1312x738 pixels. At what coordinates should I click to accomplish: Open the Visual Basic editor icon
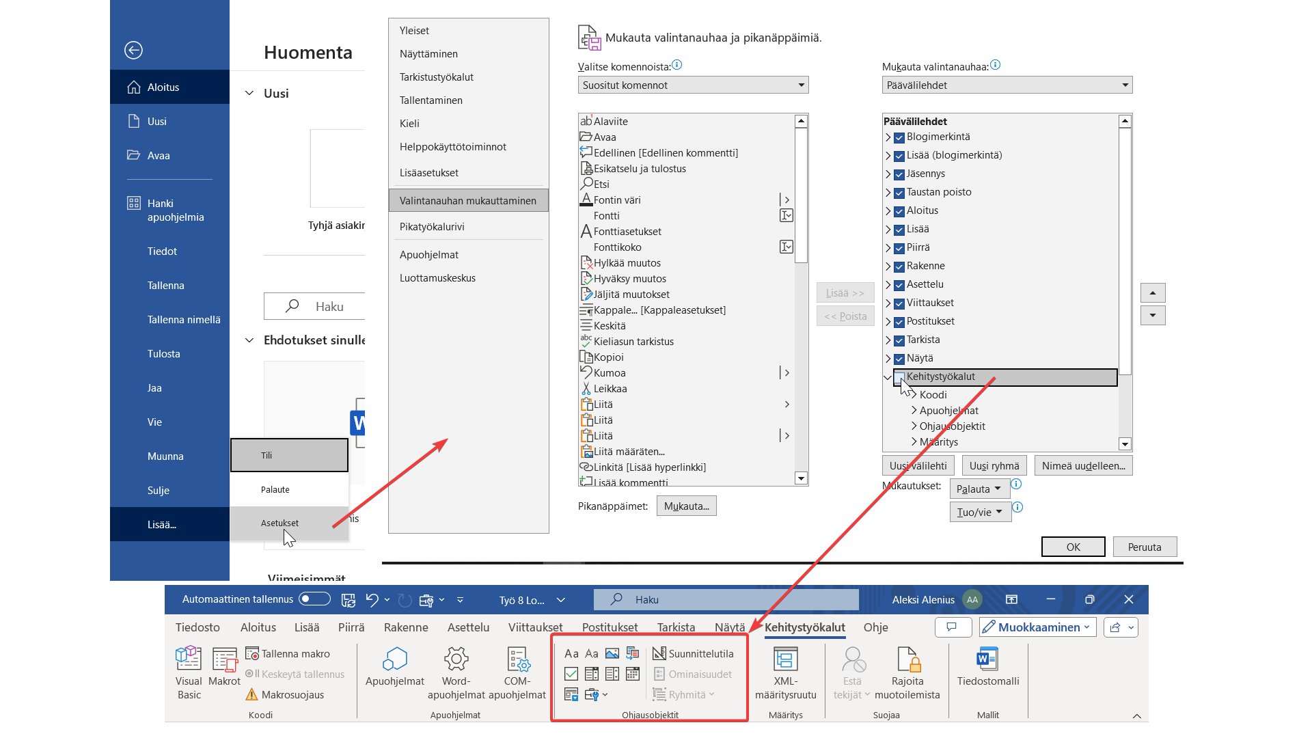tap(188, 659)
